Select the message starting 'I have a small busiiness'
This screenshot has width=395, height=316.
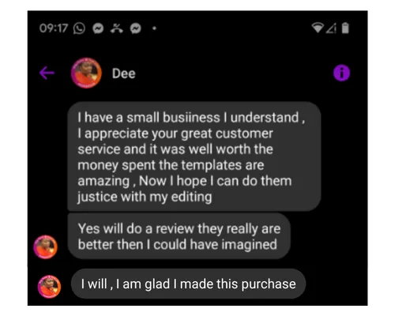tap(194, 156)
